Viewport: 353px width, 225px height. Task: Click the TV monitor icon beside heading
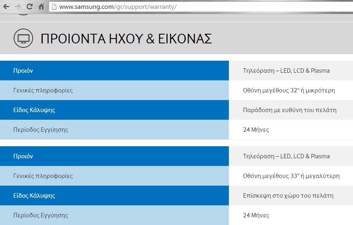[x=23, y=39]
